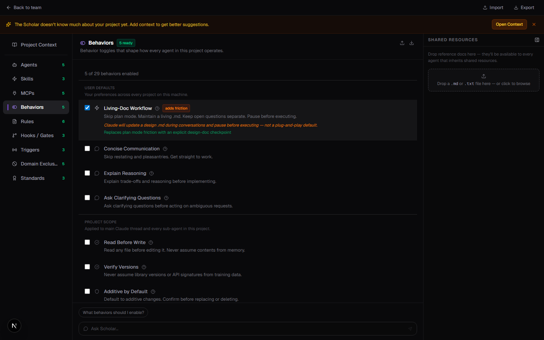Image resolution: width=544 pixels, height=340 pixels.
Task: Click the Project Context book icon
Action: click(x=14, y=45)
